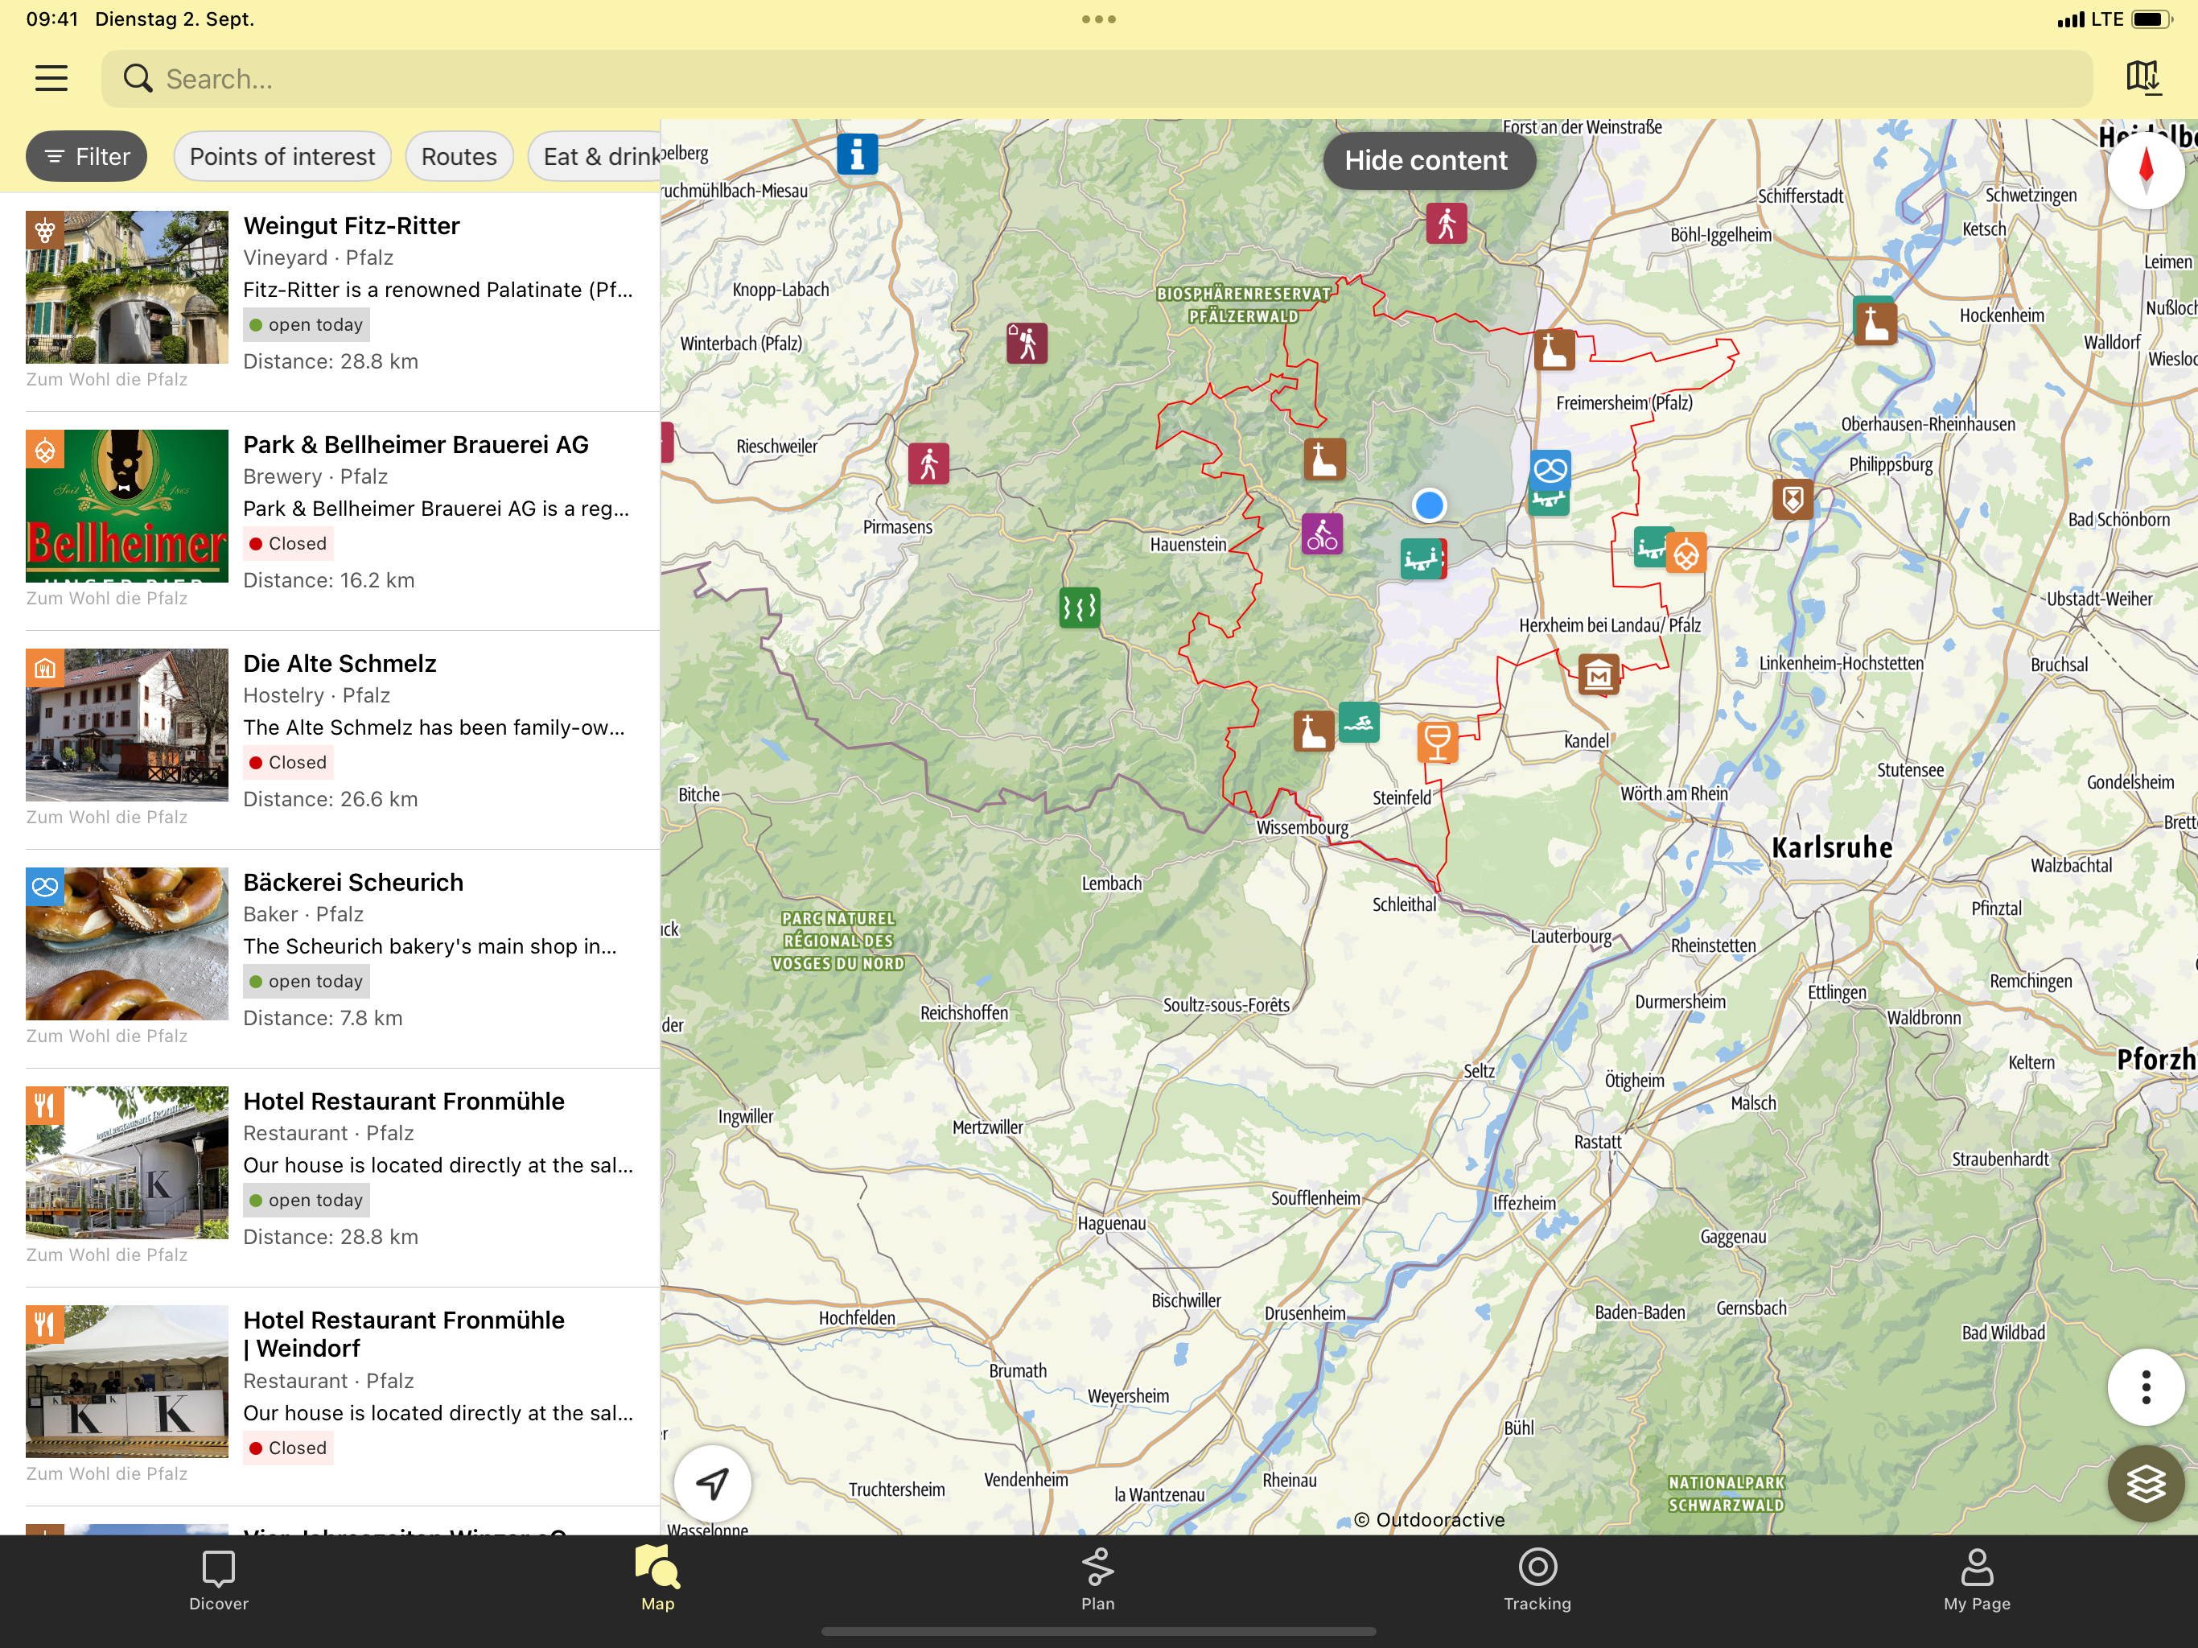
Task: Switch to the Dicover tab
Action: (x=219, y=1580)
